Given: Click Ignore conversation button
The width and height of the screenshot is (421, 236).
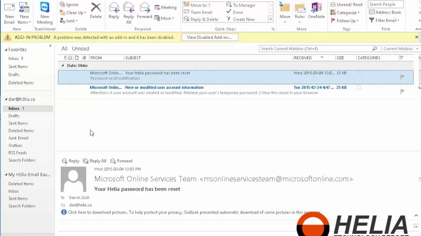Looking at the screenshot, I should click(69, 5).
